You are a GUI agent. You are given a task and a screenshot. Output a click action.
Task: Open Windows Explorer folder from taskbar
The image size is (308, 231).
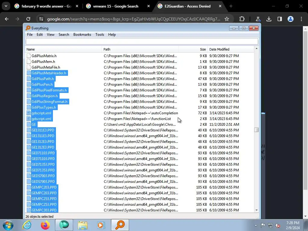[x=83, y=225]
